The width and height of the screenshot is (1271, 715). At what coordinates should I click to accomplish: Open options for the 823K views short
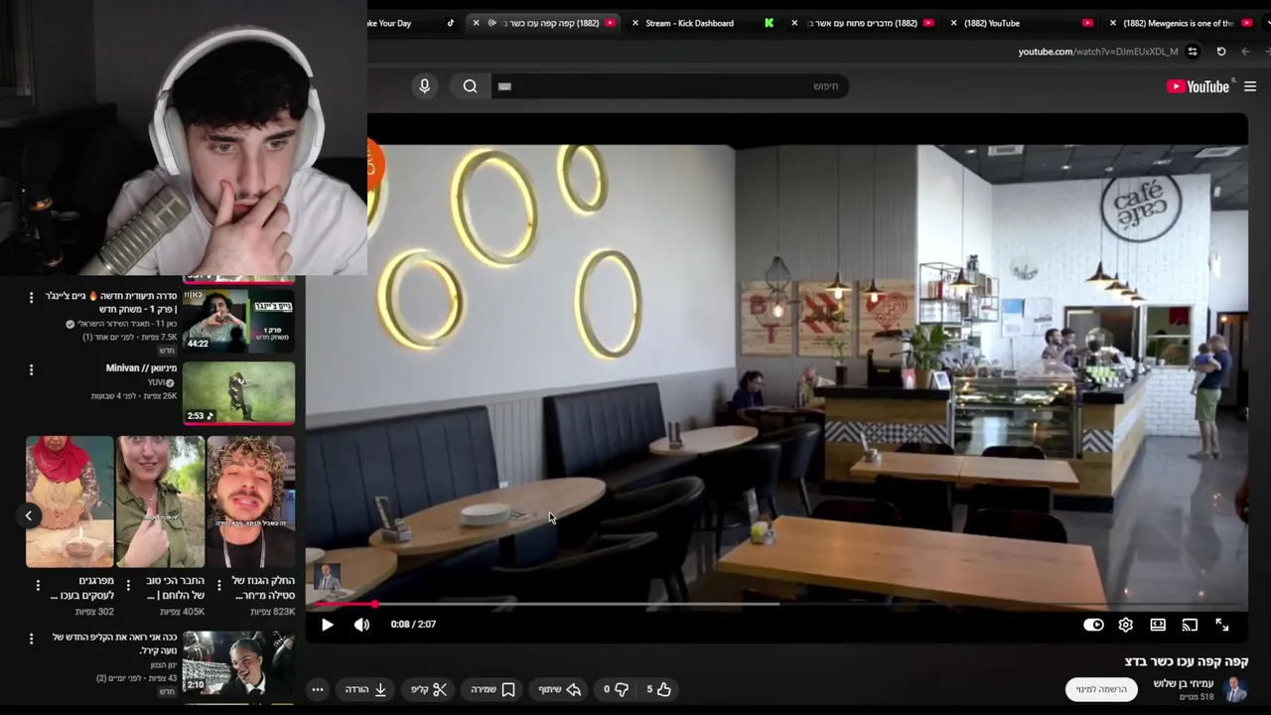pyautogui.click(x=217, y=586)
